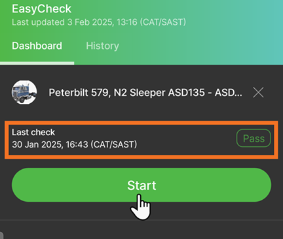
Task: Open the Peterbilt 579, N2 Sleeper vehicle name
Action: (145, 93)
